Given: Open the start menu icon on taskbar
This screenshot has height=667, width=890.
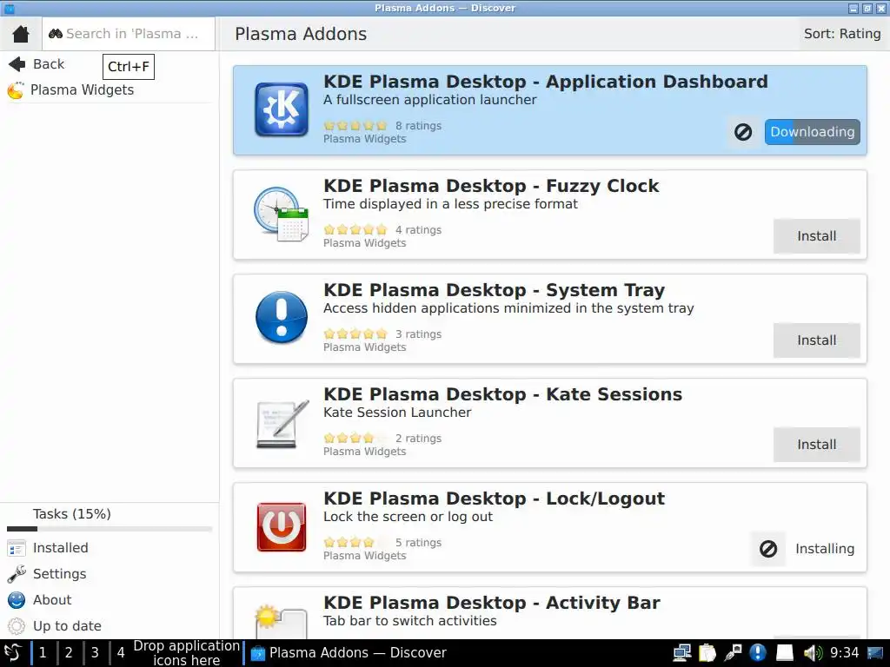Looking at the screenshot, I should pos(13,653).
